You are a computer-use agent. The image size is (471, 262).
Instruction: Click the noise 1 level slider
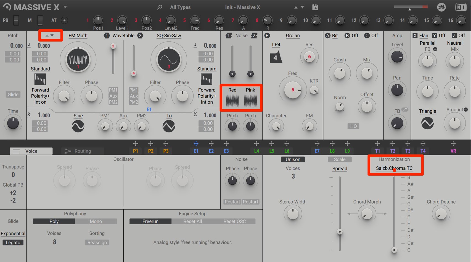(x=232, y=61)
